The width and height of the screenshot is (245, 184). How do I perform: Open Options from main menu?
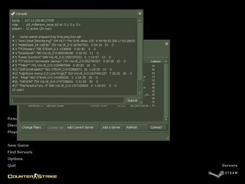15,159
